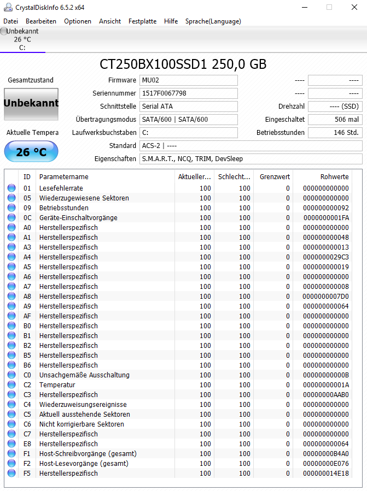
Task: Click the Schlecht... column header
Action: point(234,176)
